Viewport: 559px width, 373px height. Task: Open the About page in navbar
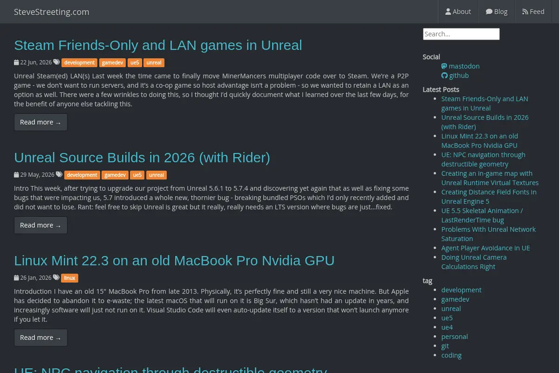(458, 12)
